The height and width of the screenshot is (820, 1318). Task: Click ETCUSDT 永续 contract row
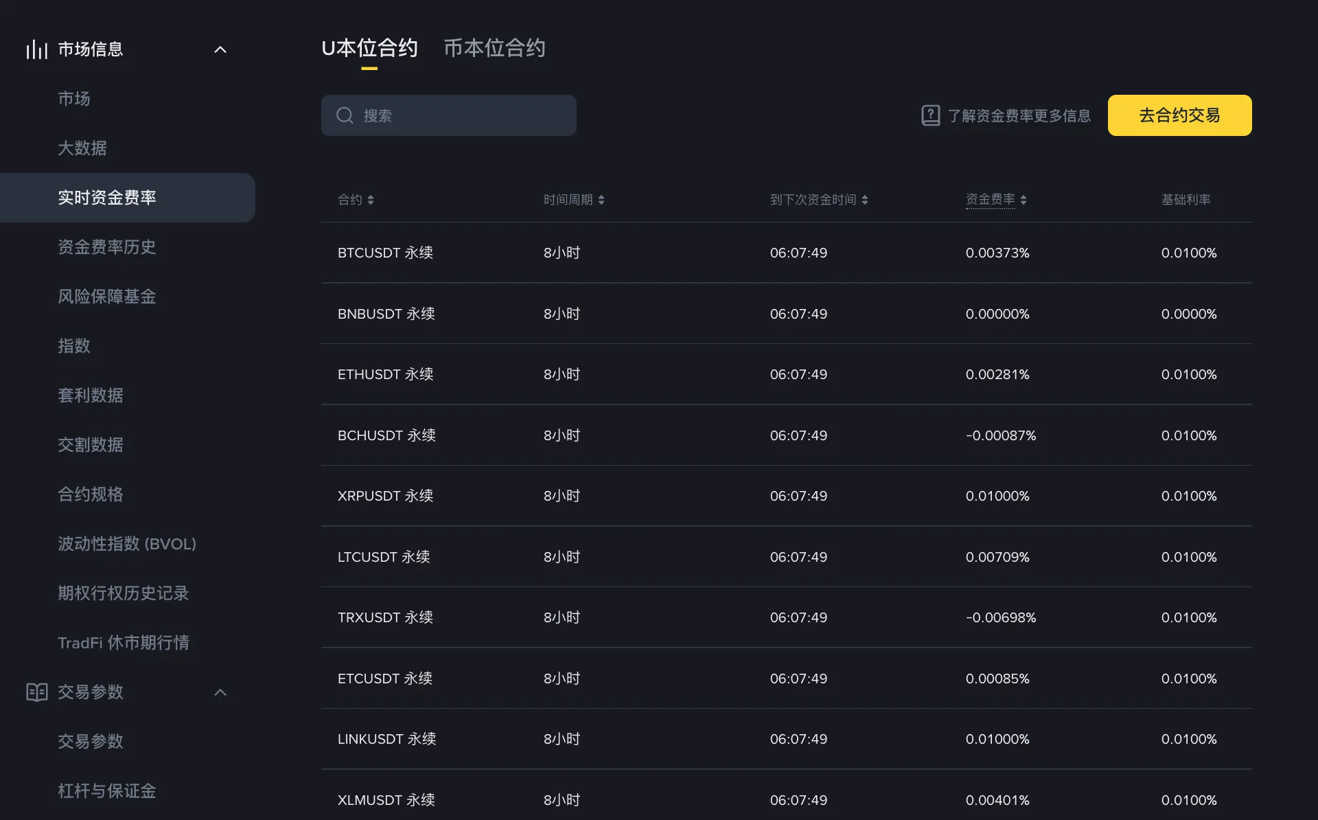[x=787, y=679]
